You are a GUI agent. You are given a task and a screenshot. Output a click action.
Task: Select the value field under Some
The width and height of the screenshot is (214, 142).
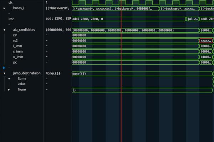pyautogui.click(x=21, y=84)
